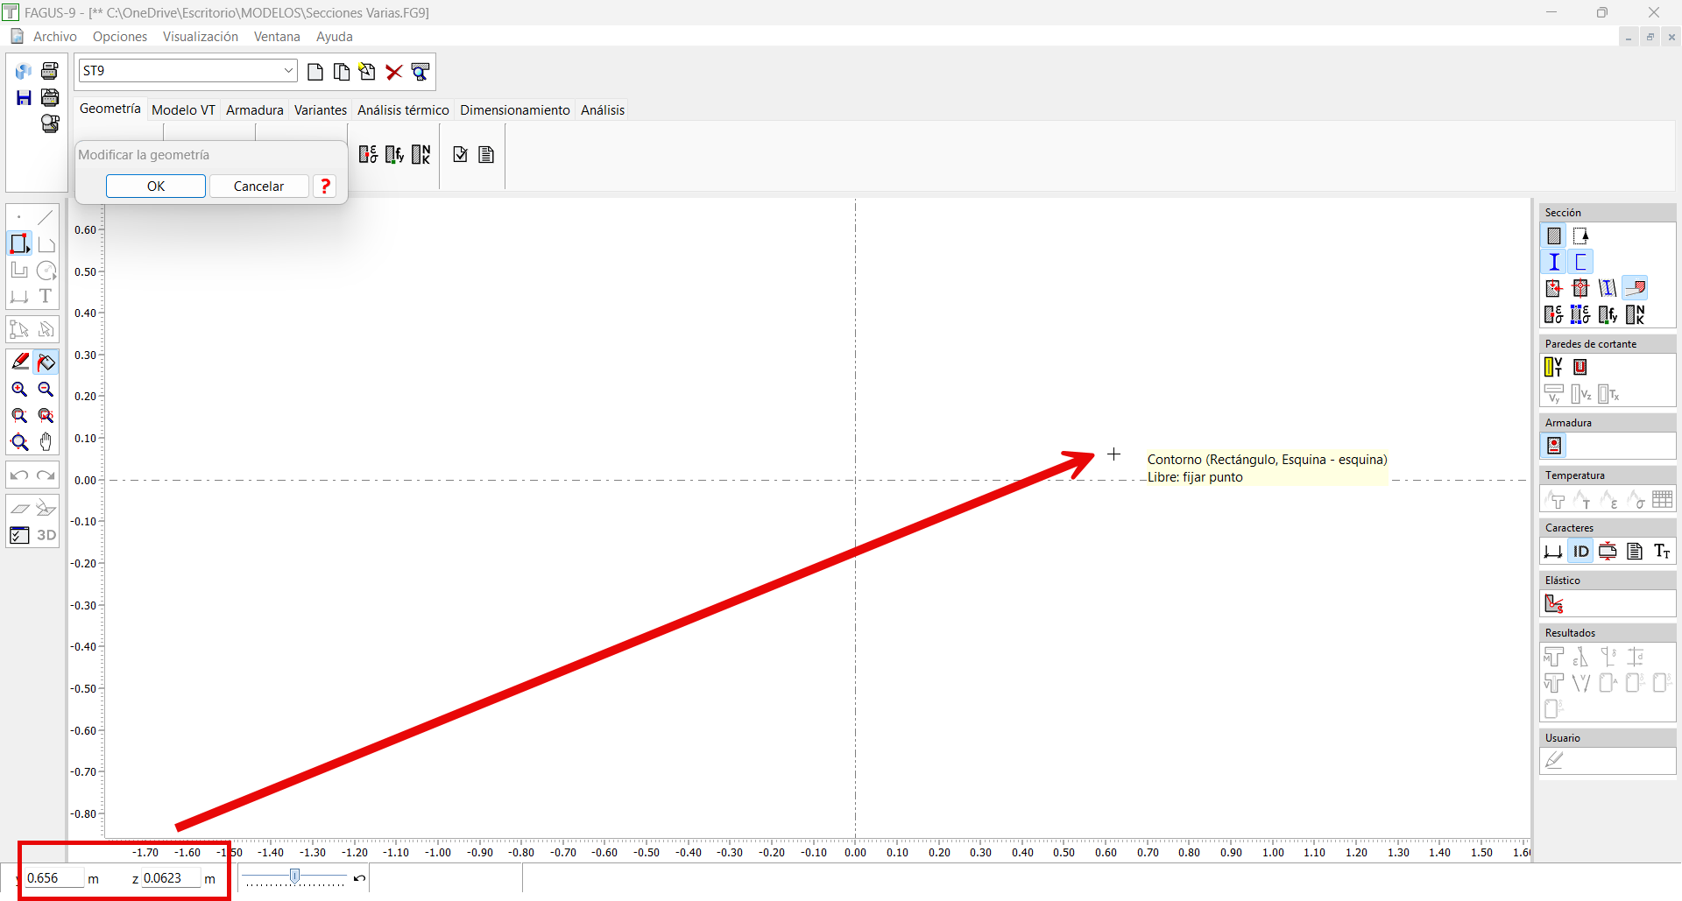Open the Archivo menu
Viewport: 1682px width, 901px height.
(x=54, y=37)
